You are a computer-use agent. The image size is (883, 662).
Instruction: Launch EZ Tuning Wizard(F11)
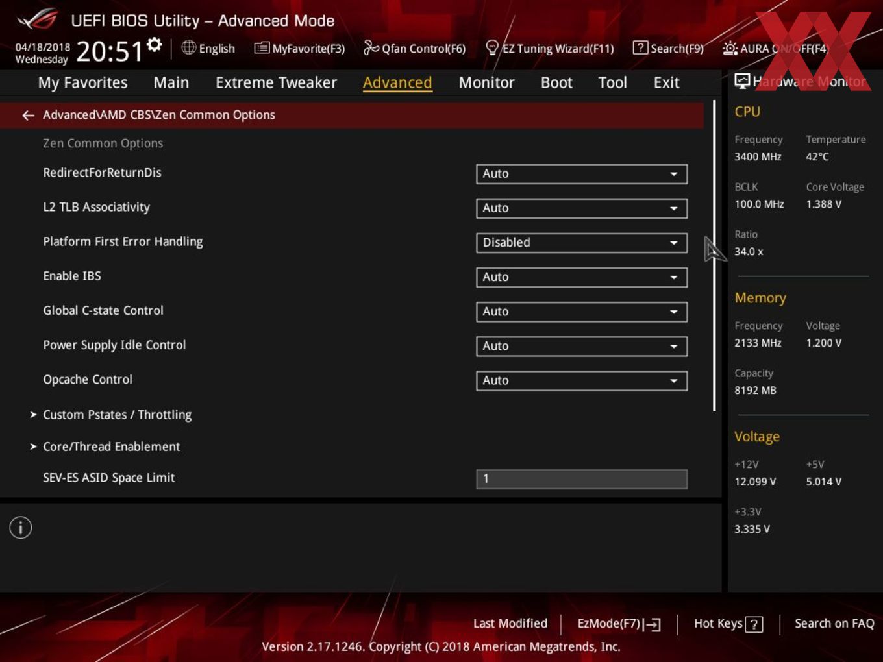pyautogui.click(x=550, y=48)
